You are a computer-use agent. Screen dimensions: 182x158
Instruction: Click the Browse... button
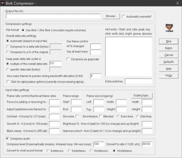[111, 16]
